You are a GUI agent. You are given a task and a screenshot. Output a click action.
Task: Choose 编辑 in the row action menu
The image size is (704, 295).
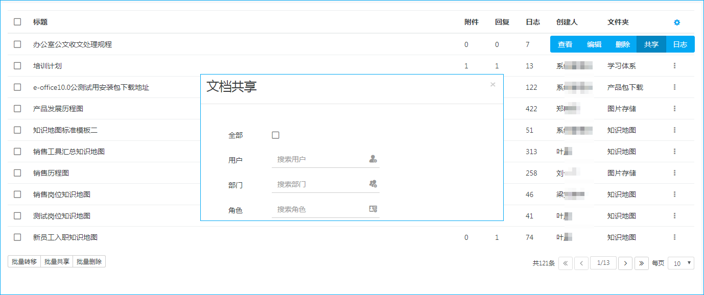(594, 44)
